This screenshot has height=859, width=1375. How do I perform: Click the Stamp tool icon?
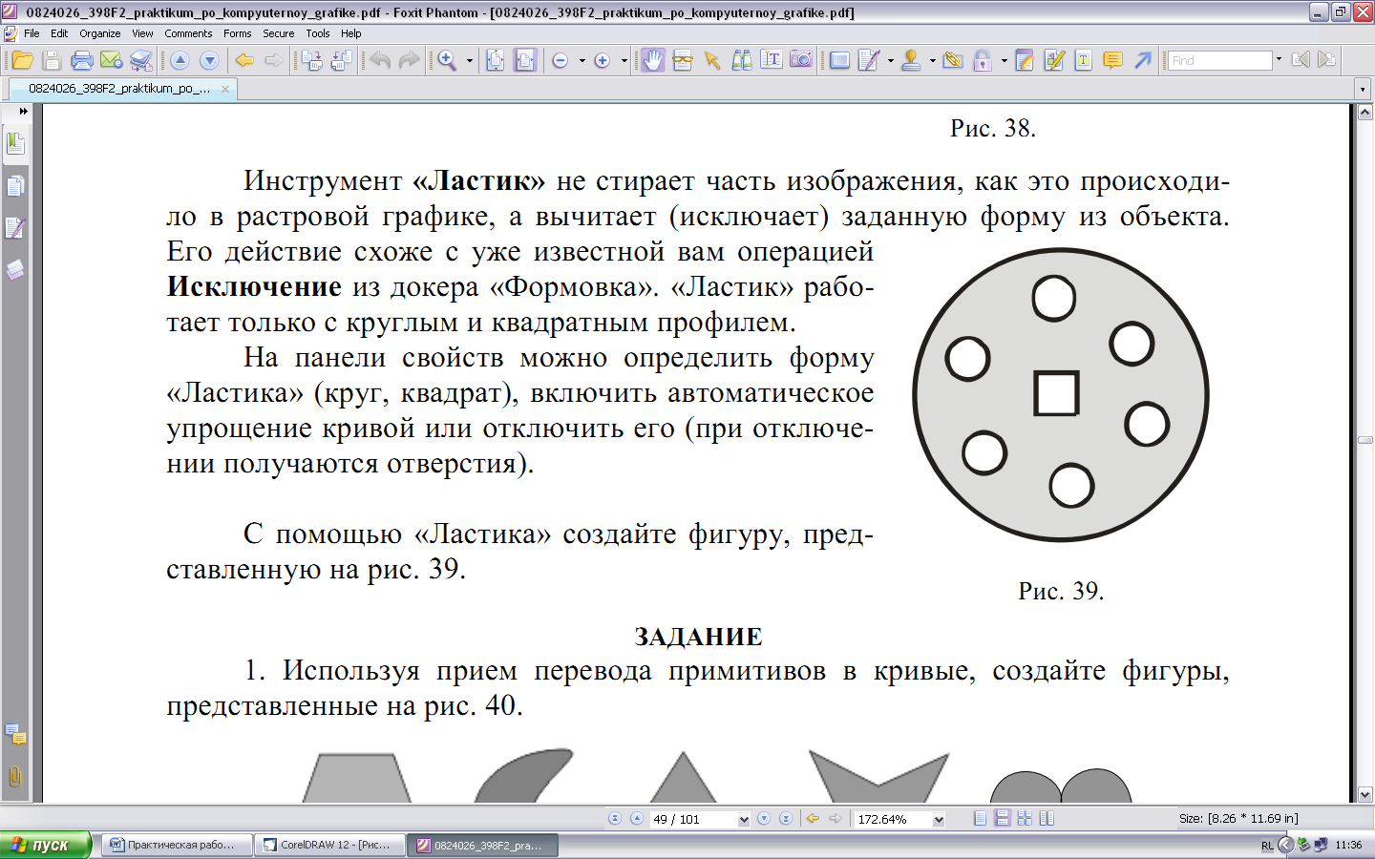click(x=911, y=60)
